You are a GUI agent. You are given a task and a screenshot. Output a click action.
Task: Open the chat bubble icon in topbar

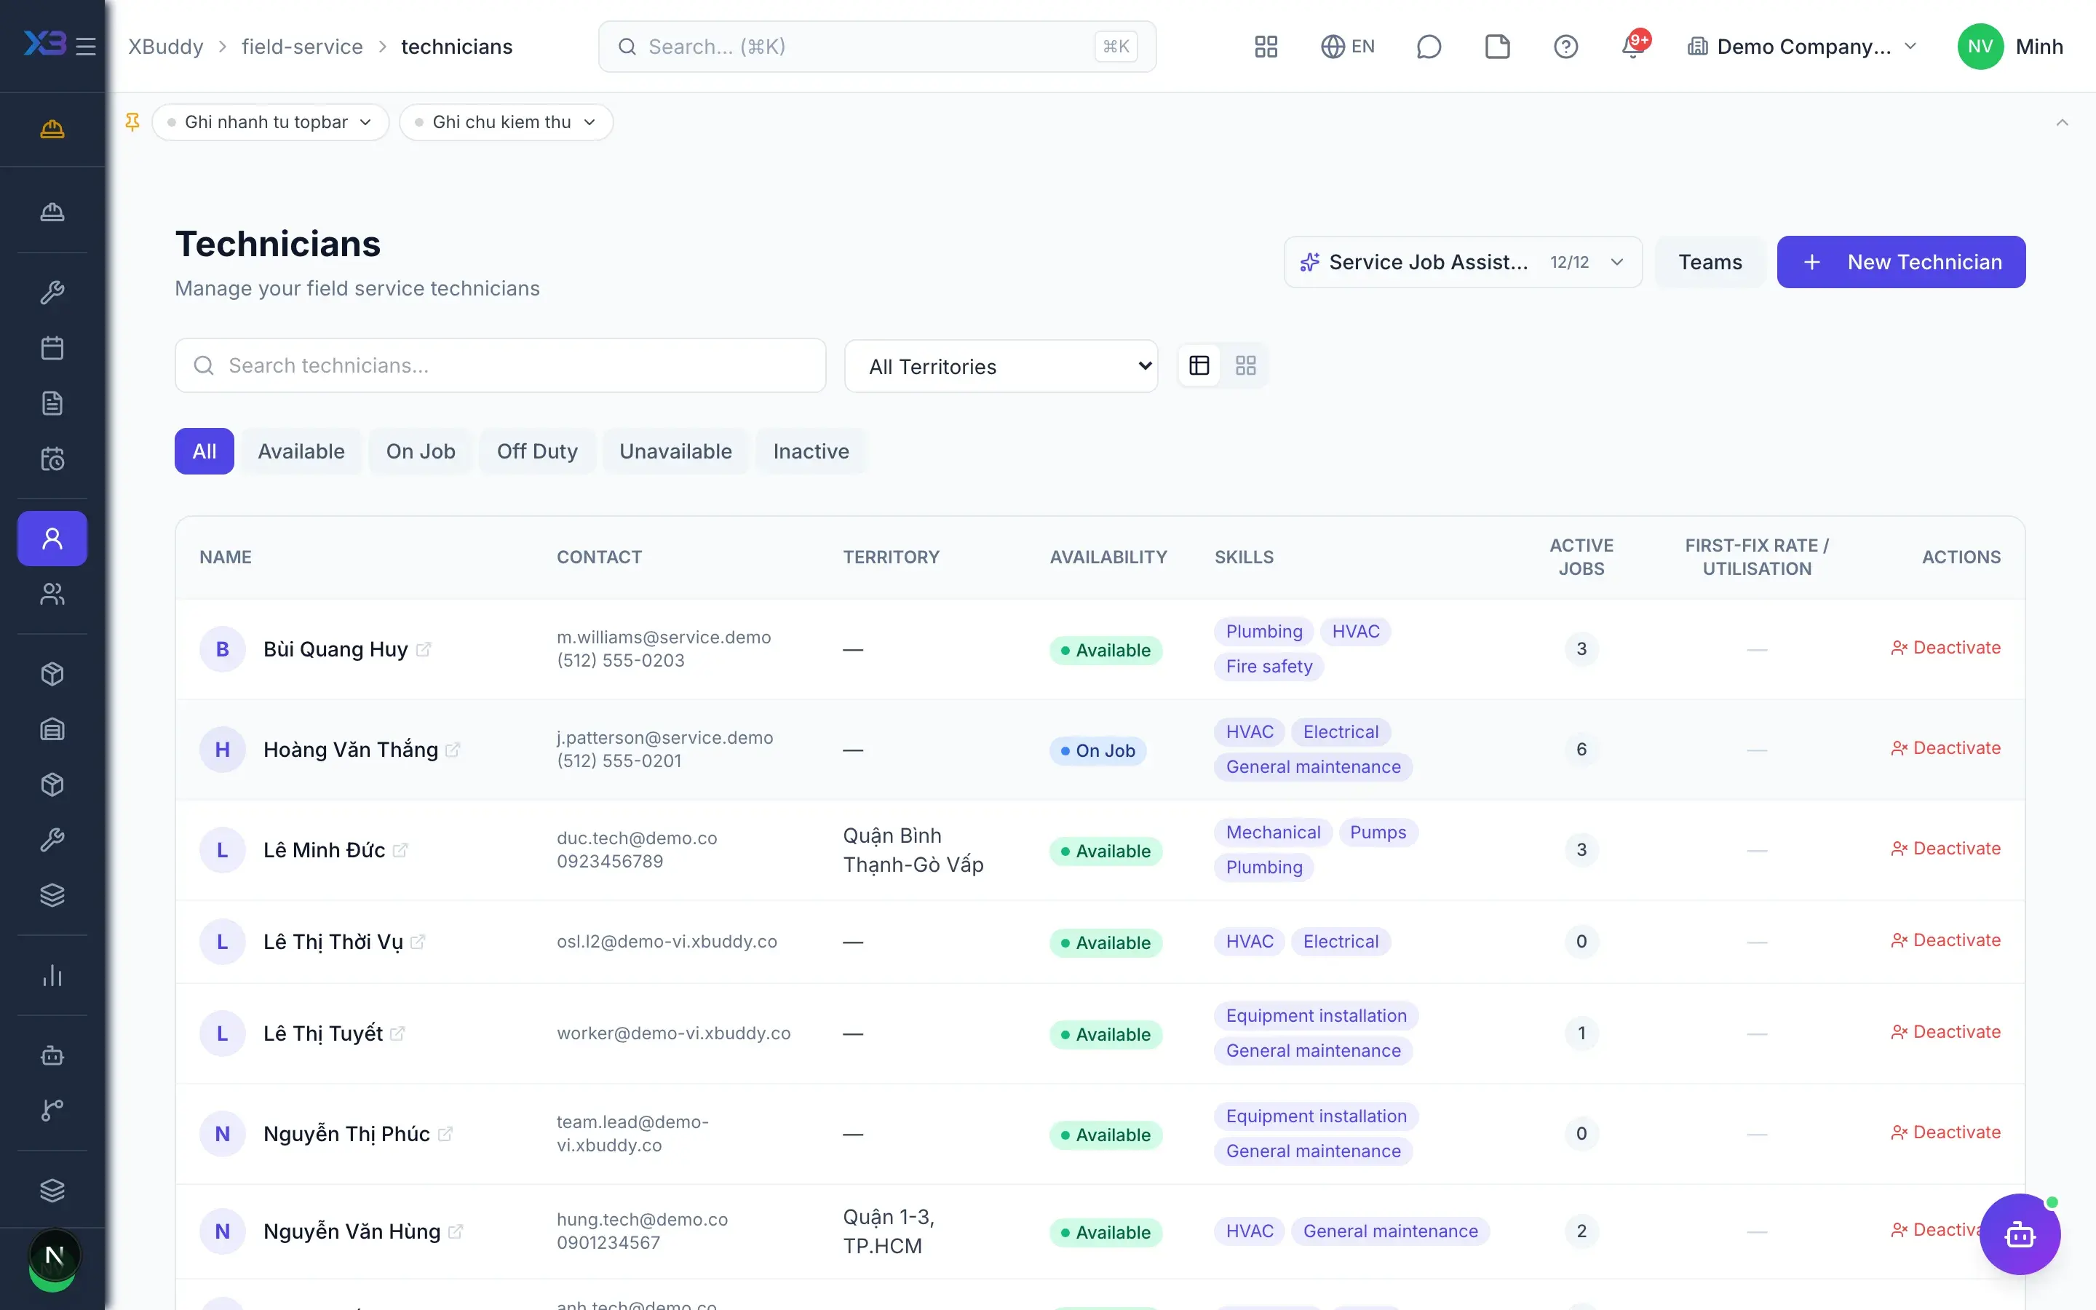click(1428, 46)
